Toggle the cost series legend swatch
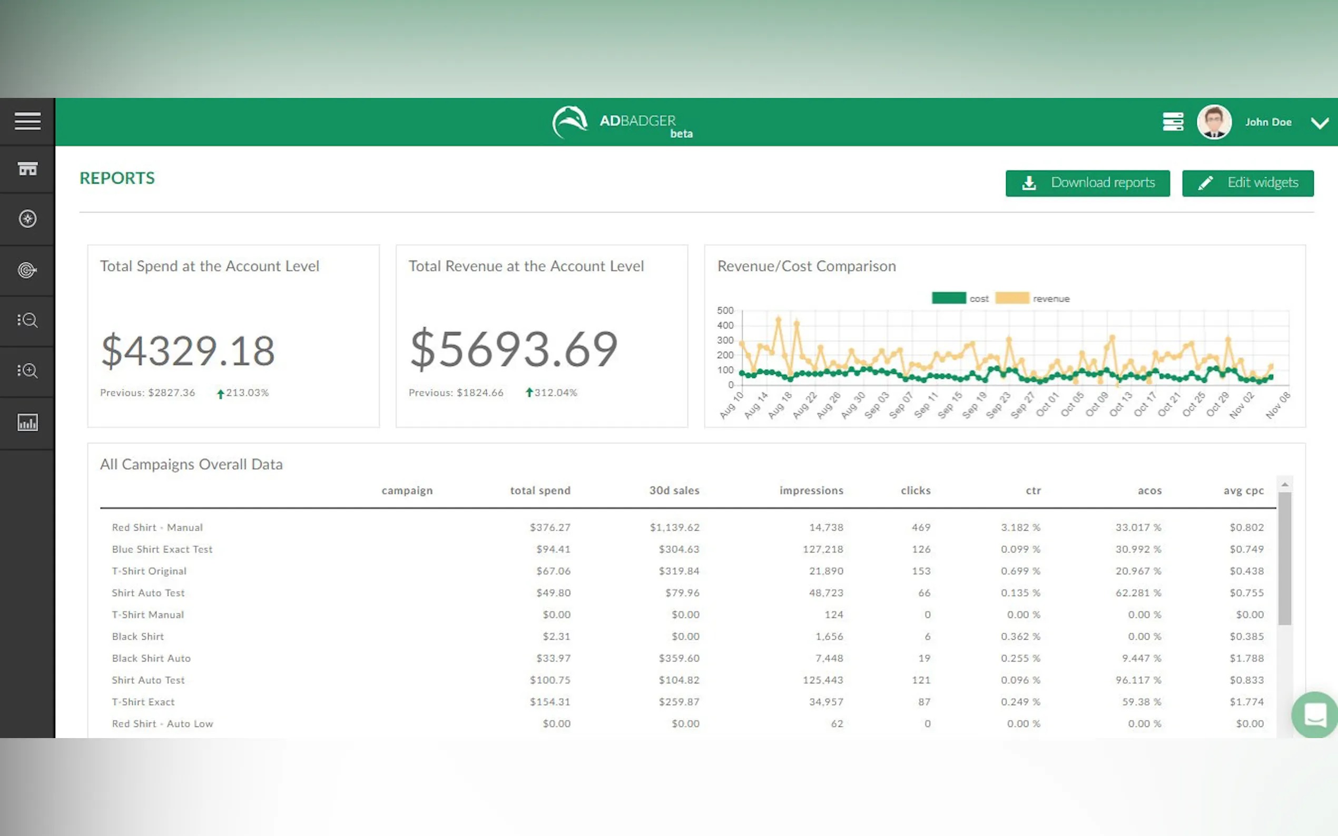 click(948, 298)
